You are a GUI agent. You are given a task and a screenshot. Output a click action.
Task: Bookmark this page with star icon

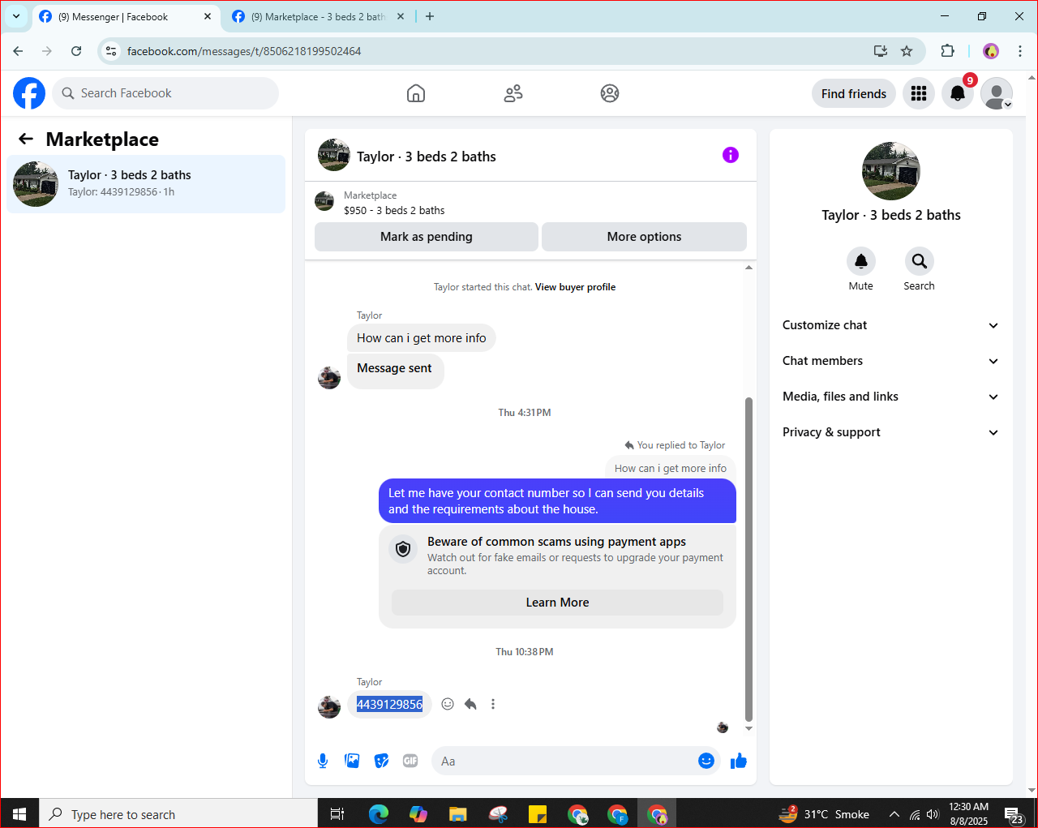(907, 51)
